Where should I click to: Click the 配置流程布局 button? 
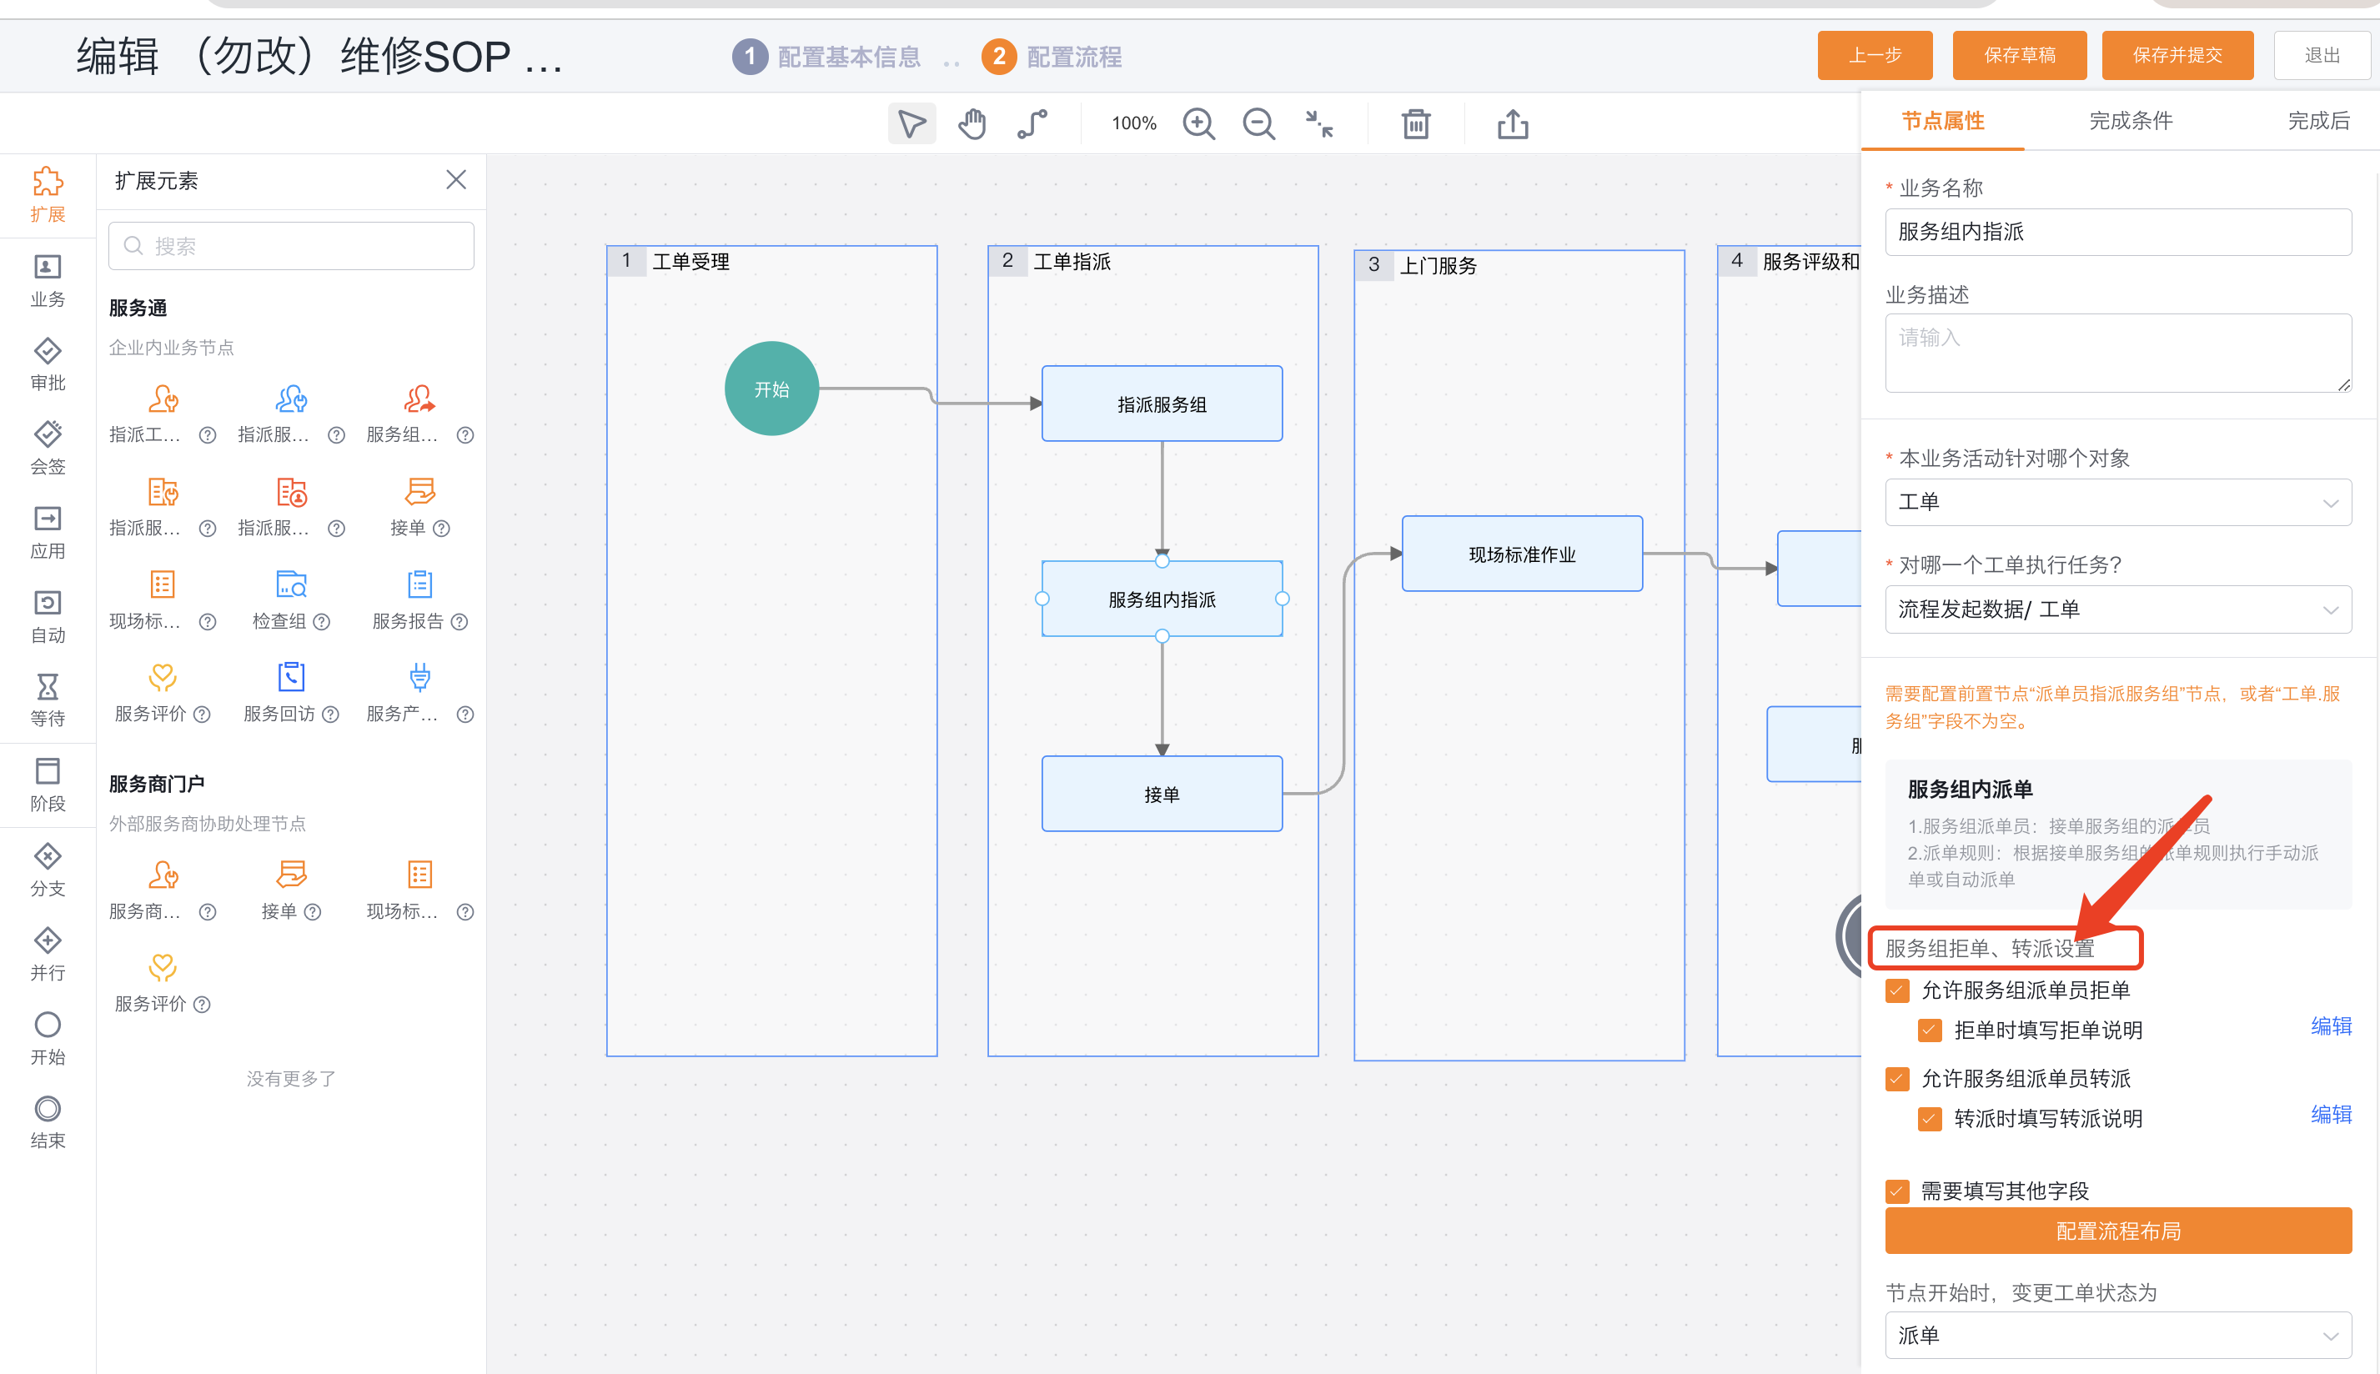coord(2117,1231)
